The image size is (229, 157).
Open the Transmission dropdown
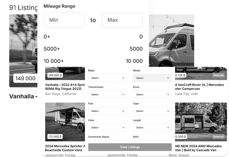[x=108, y=94]
